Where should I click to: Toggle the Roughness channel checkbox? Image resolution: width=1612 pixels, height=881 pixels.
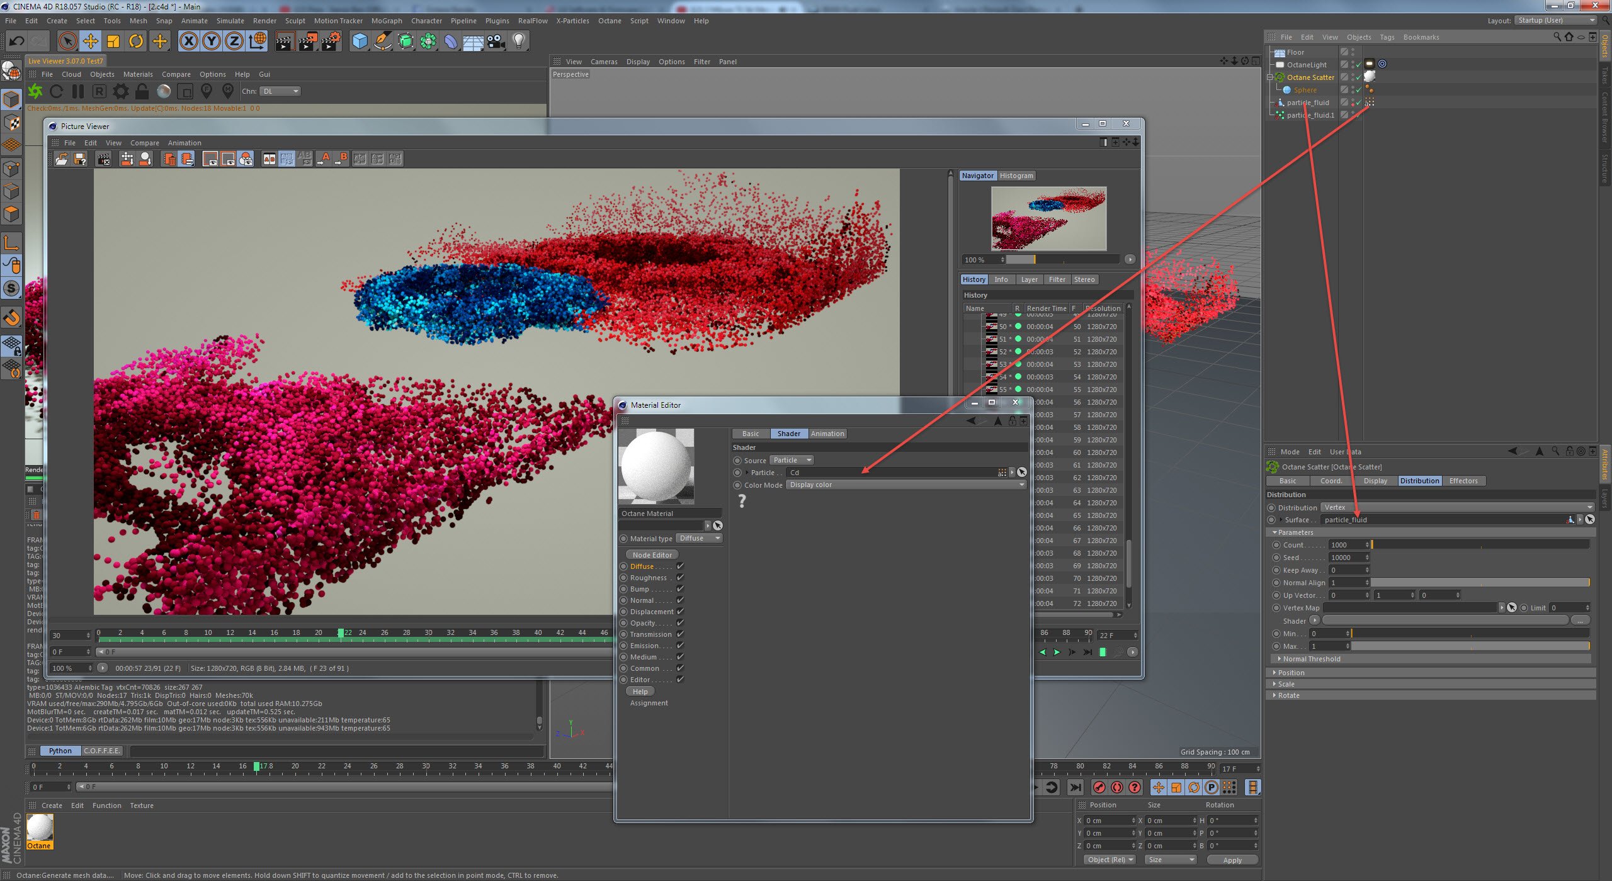point(680,578)
